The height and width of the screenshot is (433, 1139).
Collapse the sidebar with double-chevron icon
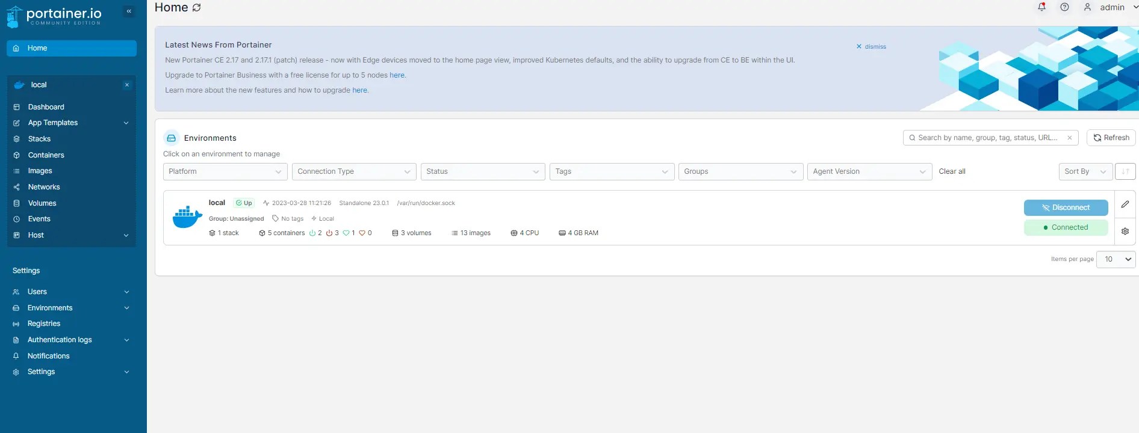click(x=129, y=11)
